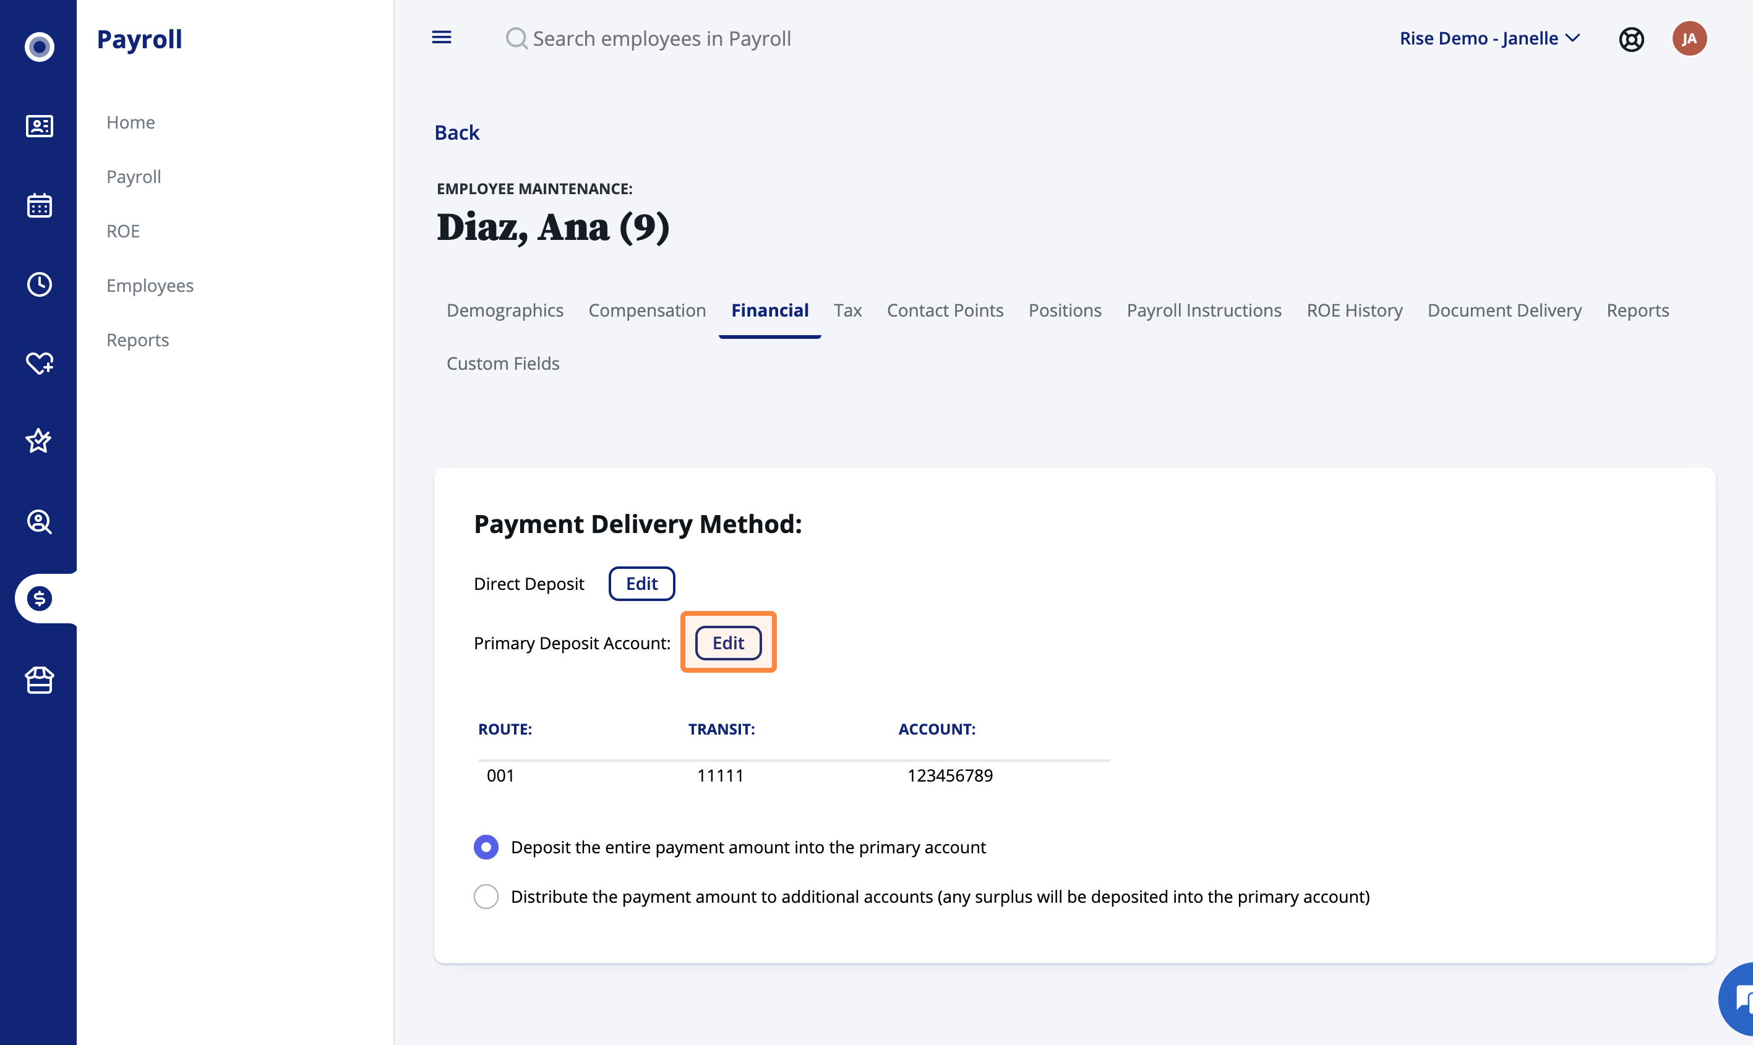Open Reports in left Payroll menu
This screenshot has width=1753, height=1045.
click(x=138, y=340)
